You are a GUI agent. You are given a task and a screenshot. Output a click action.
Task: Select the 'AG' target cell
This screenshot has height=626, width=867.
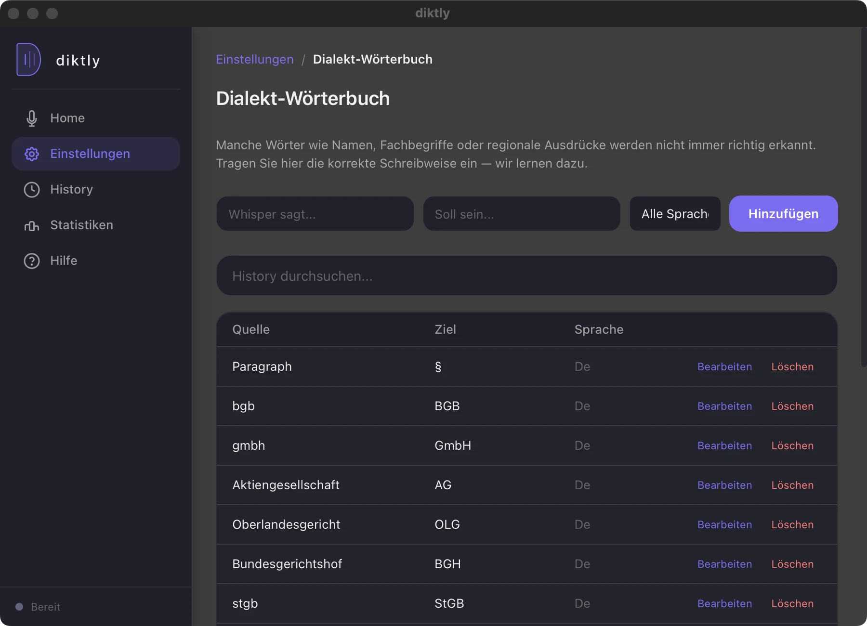click(x=443, y=485)
